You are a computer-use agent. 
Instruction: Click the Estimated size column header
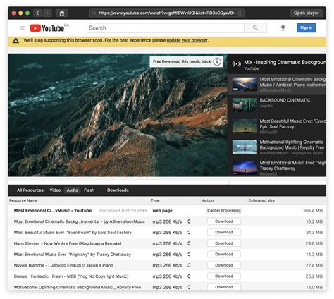pyautogui.click(x=261, y=200)
